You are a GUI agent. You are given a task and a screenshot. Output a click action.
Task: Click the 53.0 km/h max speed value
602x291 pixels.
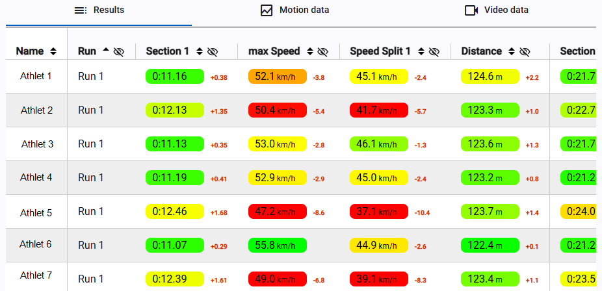[x=278, y=144]
